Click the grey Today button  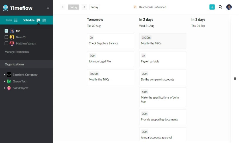73,7
